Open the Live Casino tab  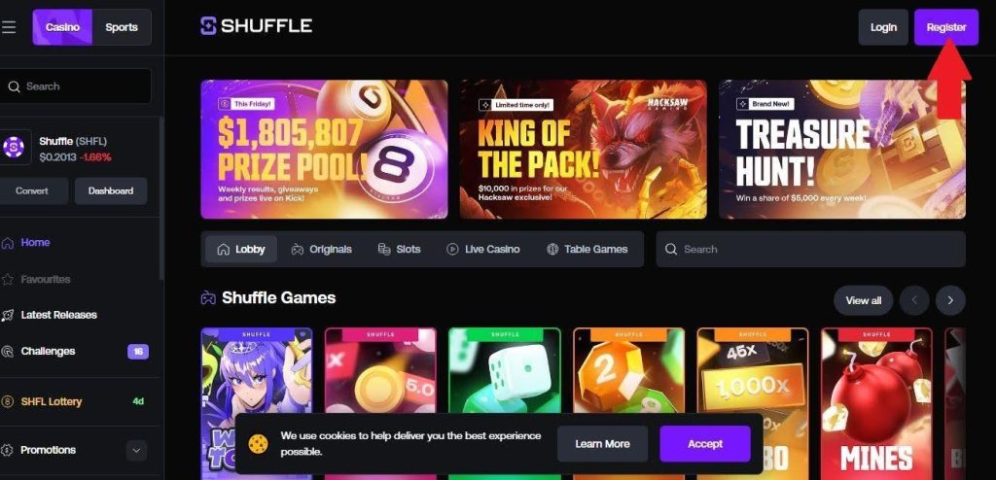click(483, 250)
